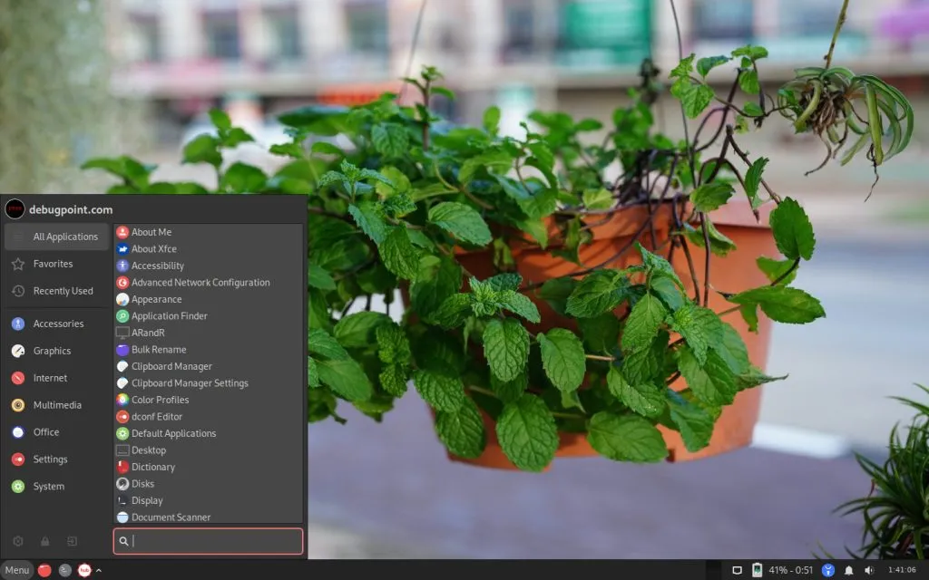Show All Applications category

57,237
